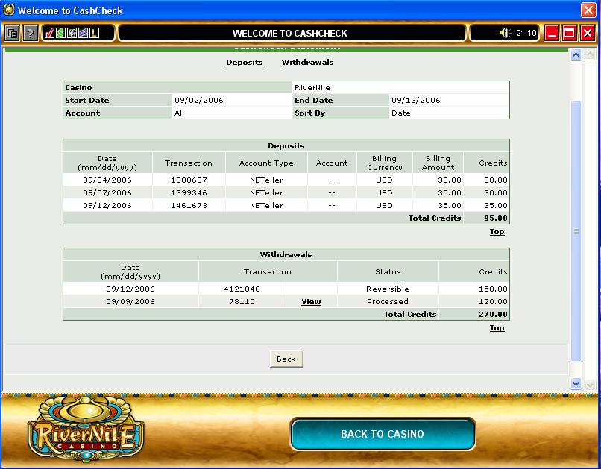This screenshot has width=601, height=469.
Task: Select the end date 09/13/2006
Action: pyautogui.click(x=416, y=101)
